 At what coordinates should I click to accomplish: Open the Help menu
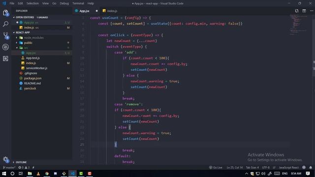click(91, 3)
